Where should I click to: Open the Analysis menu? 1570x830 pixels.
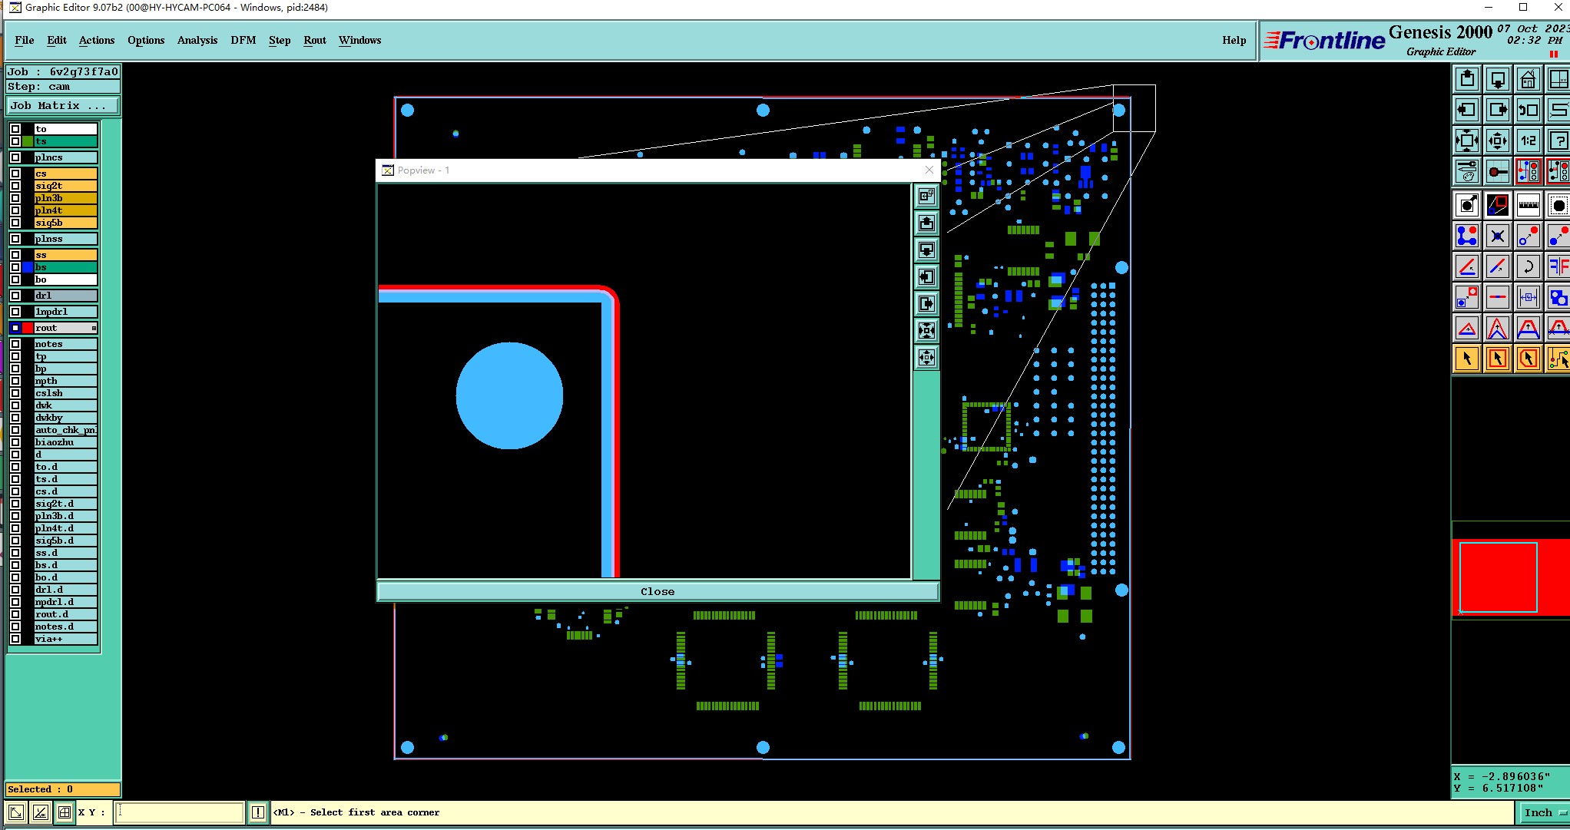point(197,40)
